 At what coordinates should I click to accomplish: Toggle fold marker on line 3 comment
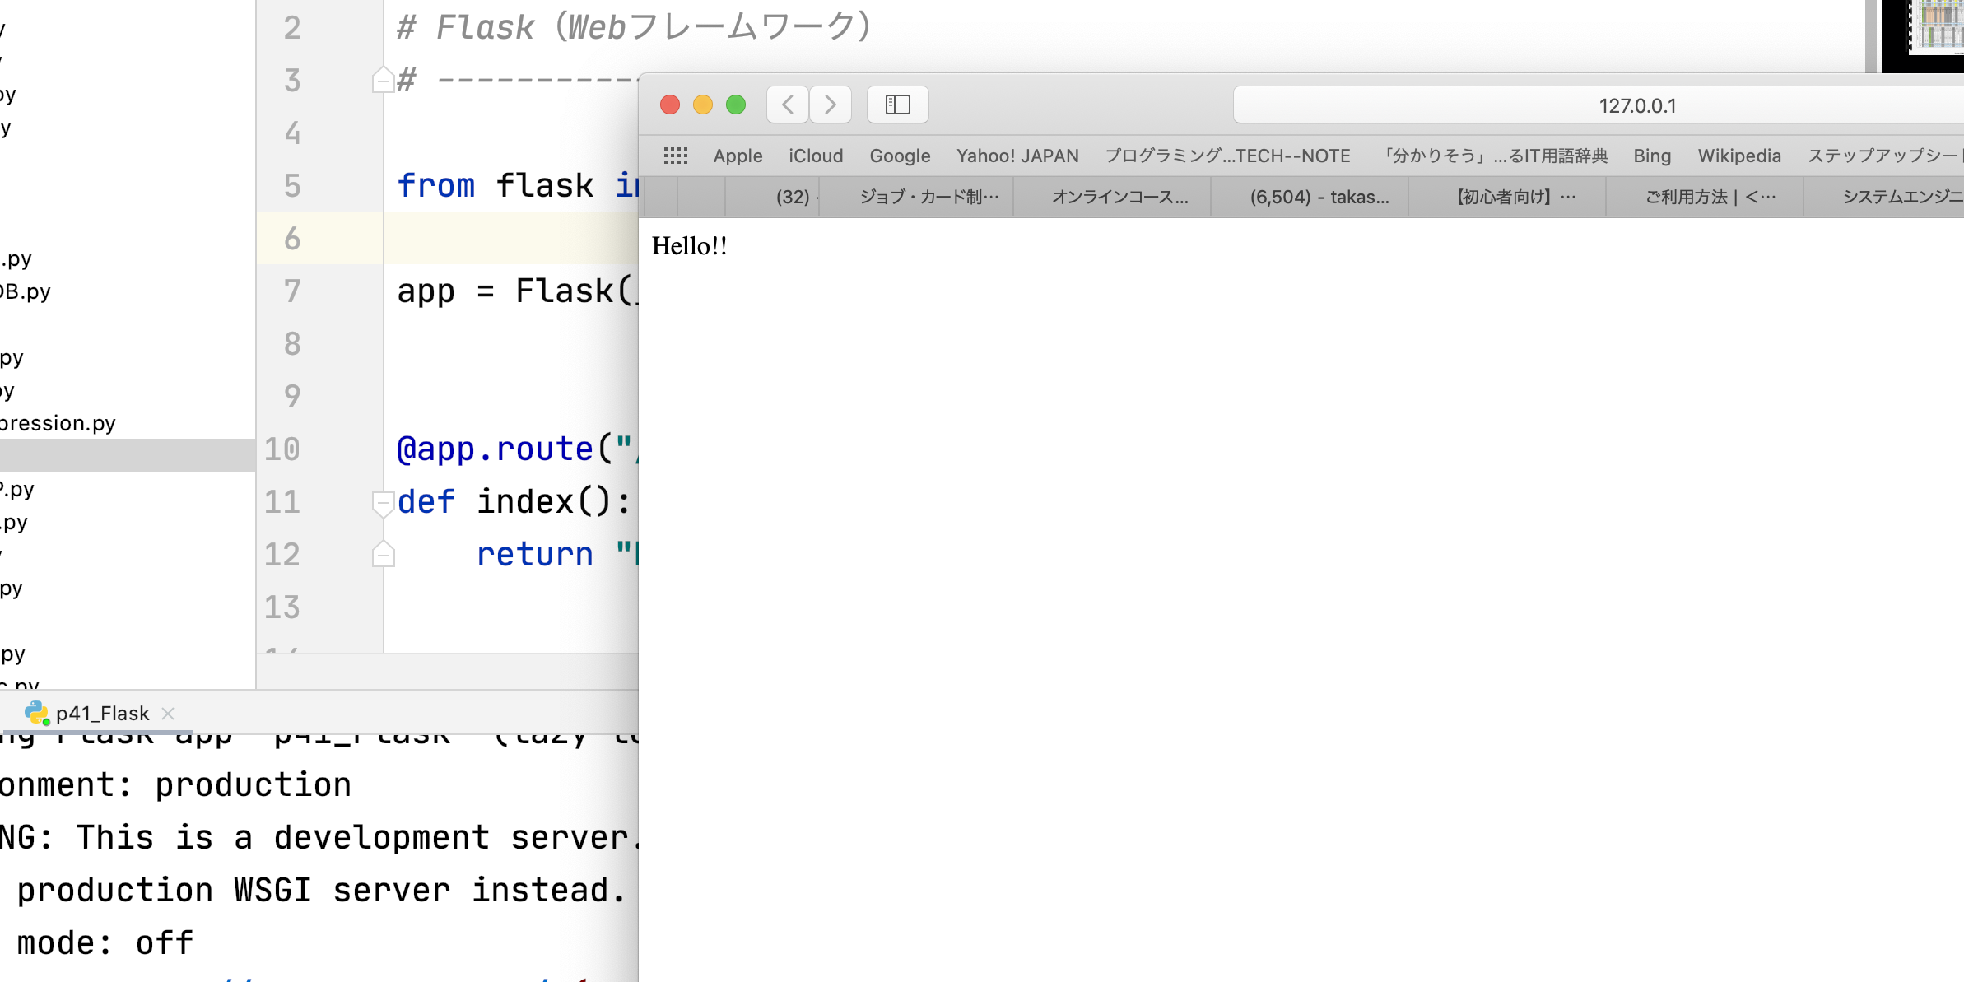383,81
